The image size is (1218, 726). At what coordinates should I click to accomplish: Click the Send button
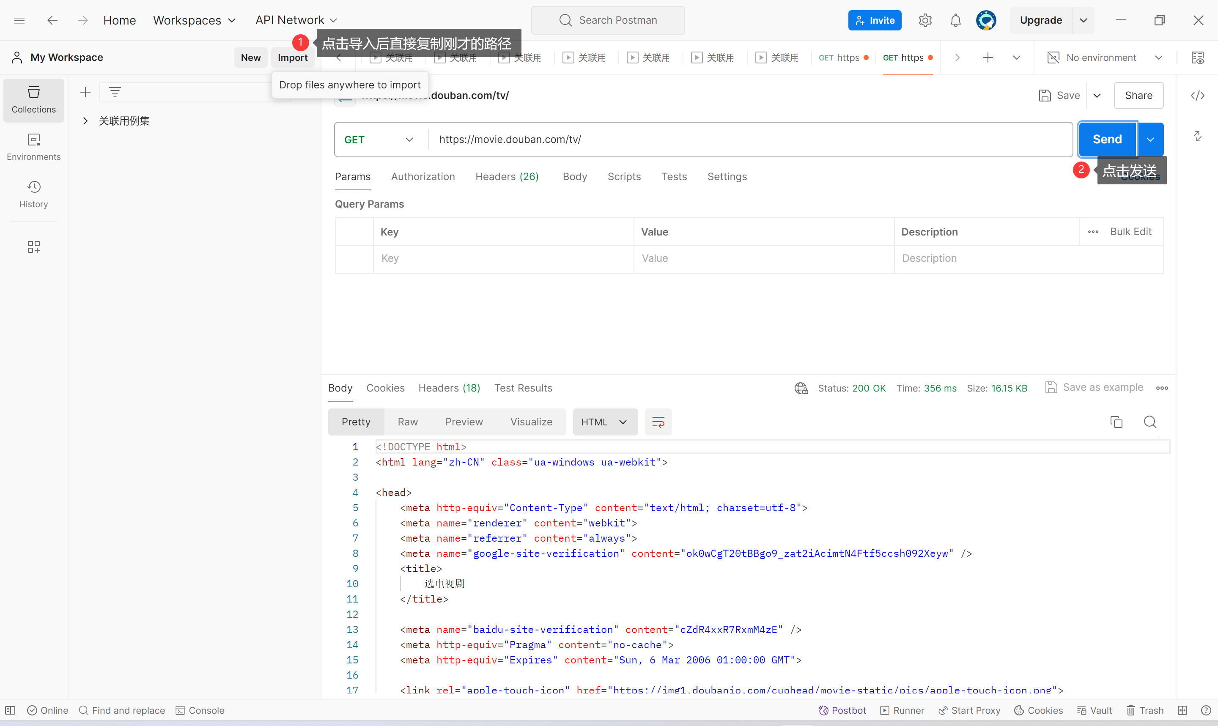click(1107, 140)
